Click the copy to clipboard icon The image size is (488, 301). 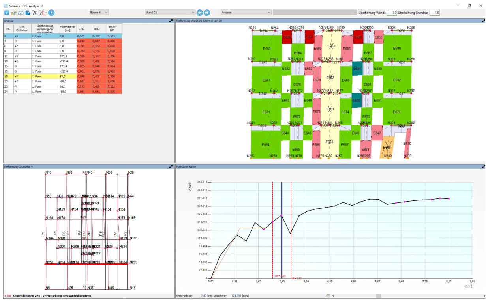(x=28, y=13)
